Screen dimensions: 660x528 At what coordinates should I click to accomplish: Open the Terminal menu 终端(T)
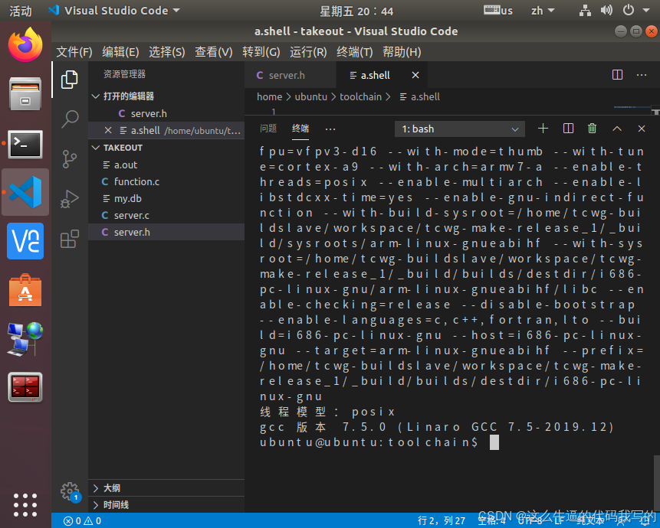tap(355, 52)
